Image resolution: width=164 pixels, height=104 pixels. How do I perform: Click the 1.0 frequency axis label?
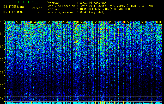[2, 47]
